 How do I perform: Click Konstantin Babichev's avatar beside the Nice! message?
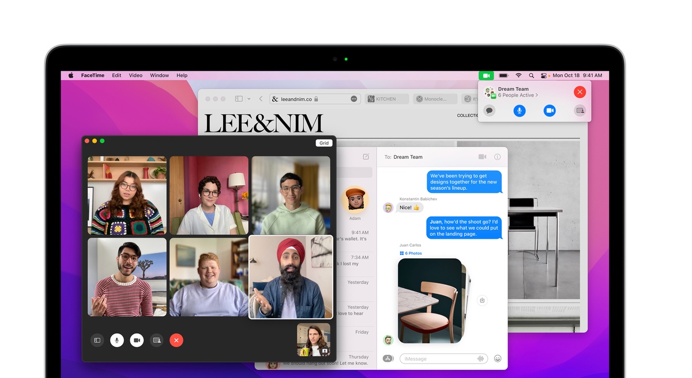coord(389,208)
